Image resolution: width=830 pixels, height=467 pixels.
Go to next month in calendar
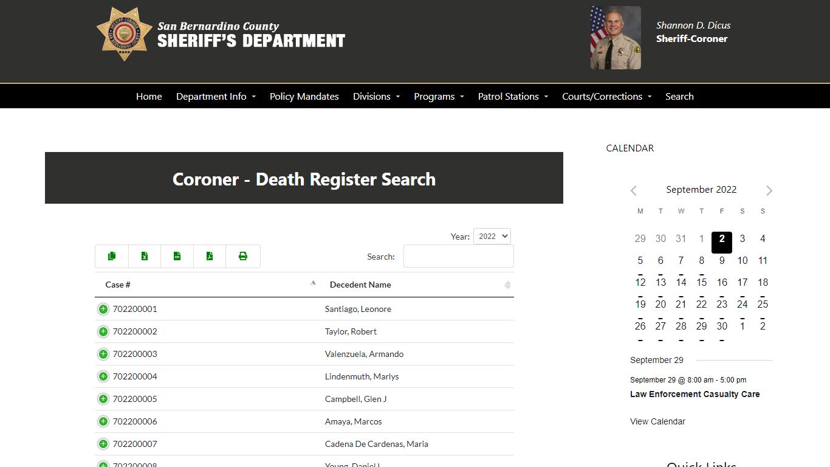pos(769,190)
